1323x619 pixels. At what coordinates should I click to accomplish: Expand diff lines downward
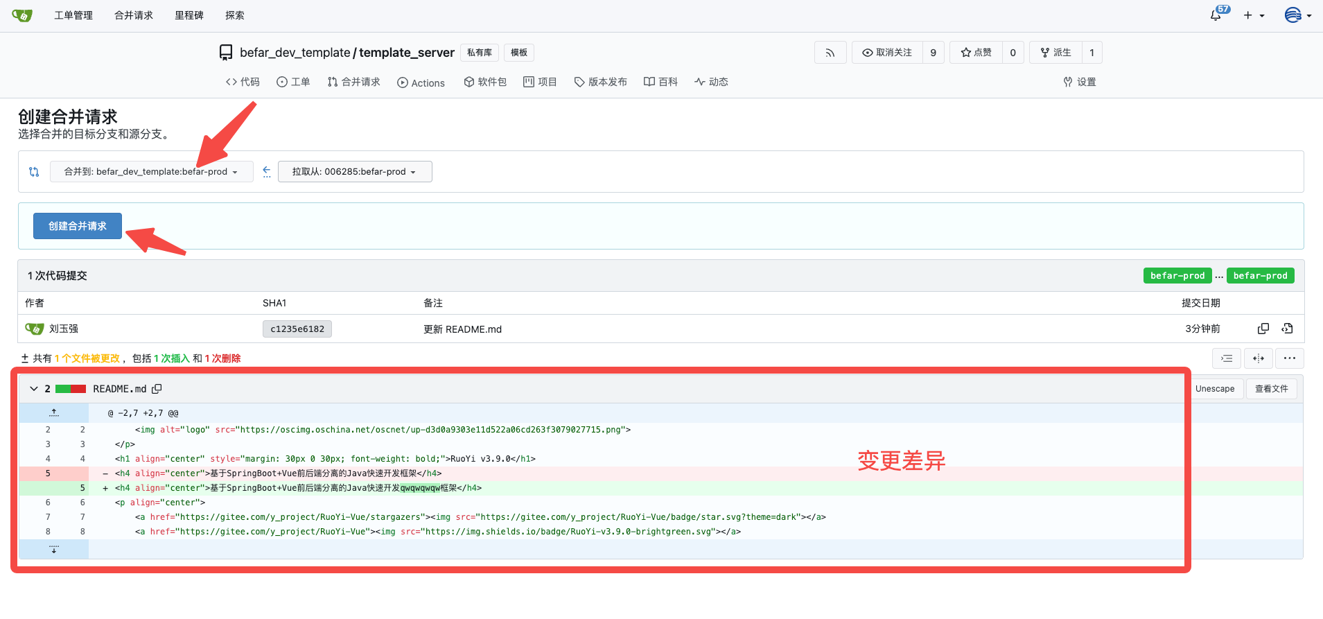pyautogui.click(x=54, y=549)
